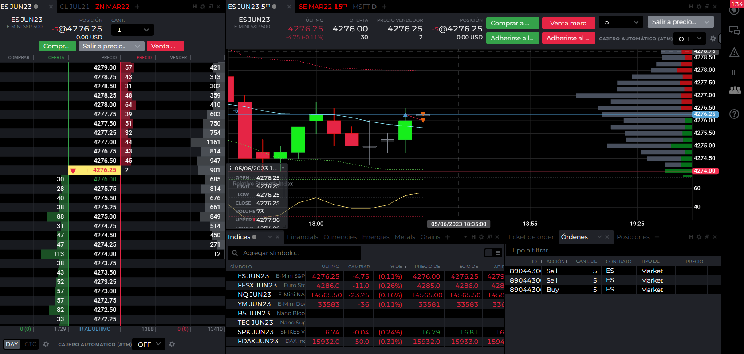The width and height of the screenshot is (744, 354).
Task: Open order duration settings gear beside GTC
Action: [46, 344]
